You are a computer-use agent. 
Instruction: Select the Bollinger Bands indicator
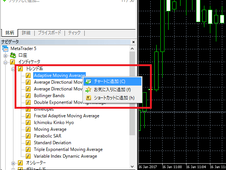click(49, 96)
